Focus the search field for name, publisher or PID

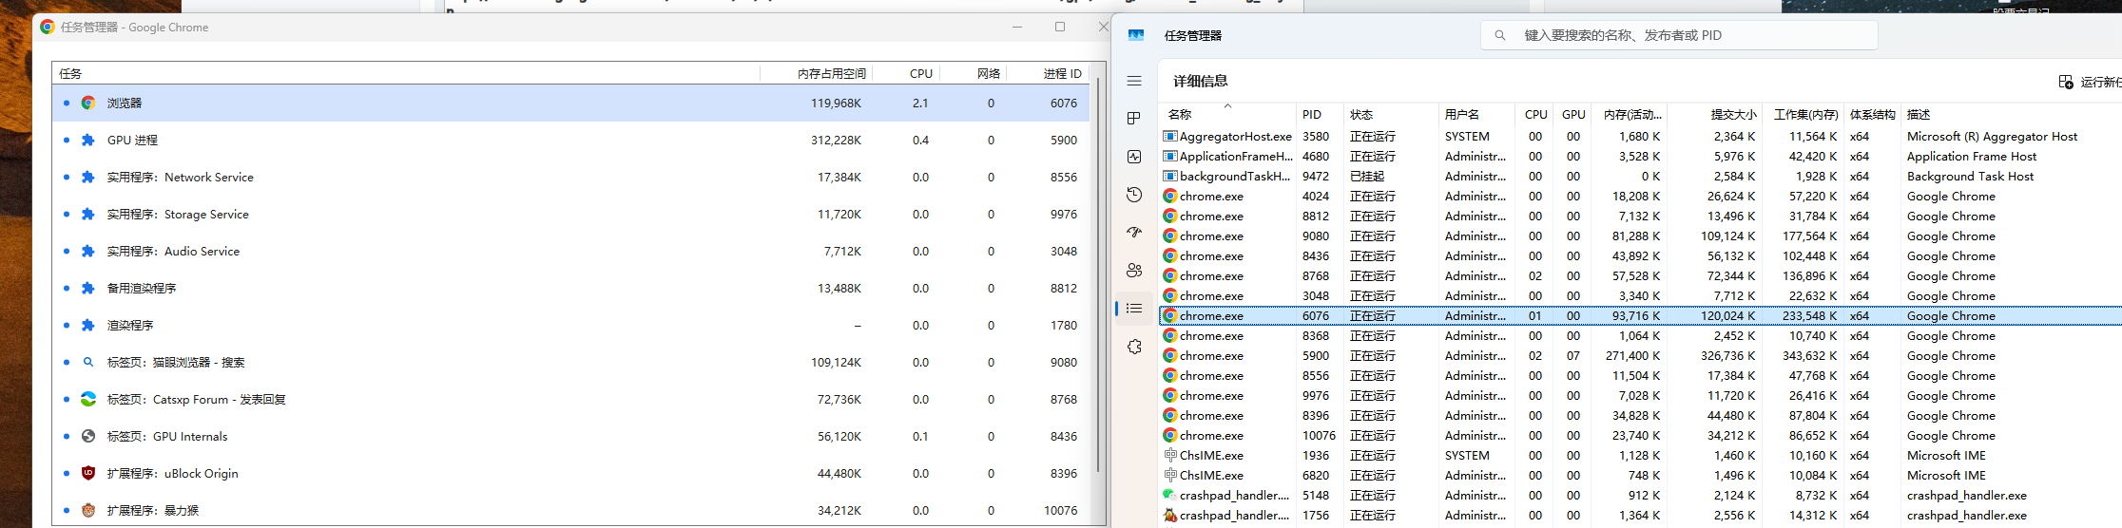tap(1679, 35)
